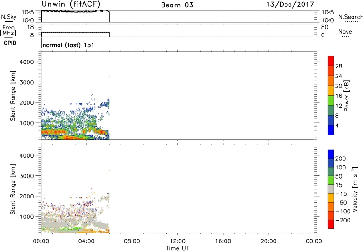Click the isolated data point near 3200 km in power panel

click(109, 77)
